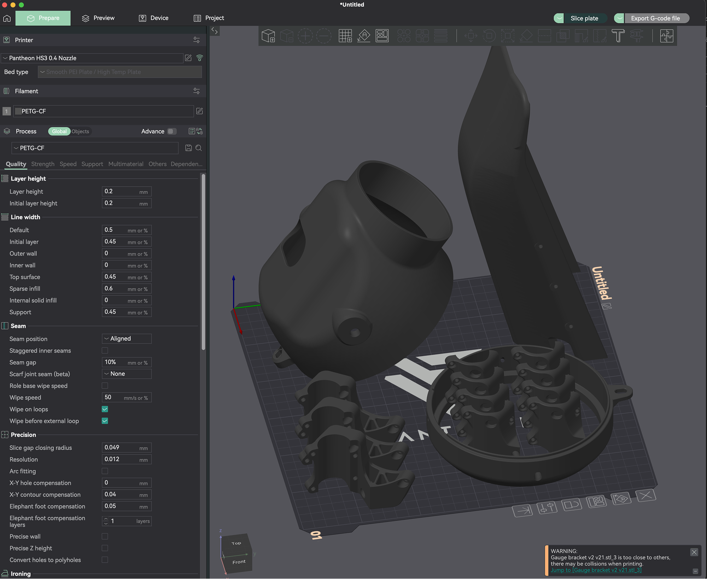
Task: Open the Speed settings tab
Action: (x=68, y=164)
